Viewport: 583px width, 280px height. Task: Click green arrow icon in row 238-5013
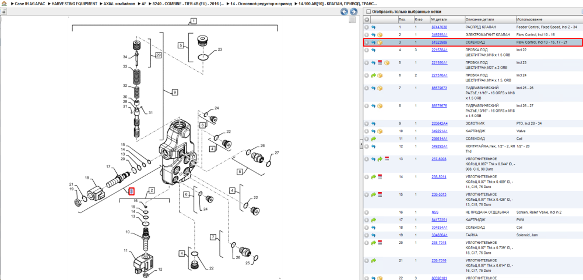[x=373, y=194]
